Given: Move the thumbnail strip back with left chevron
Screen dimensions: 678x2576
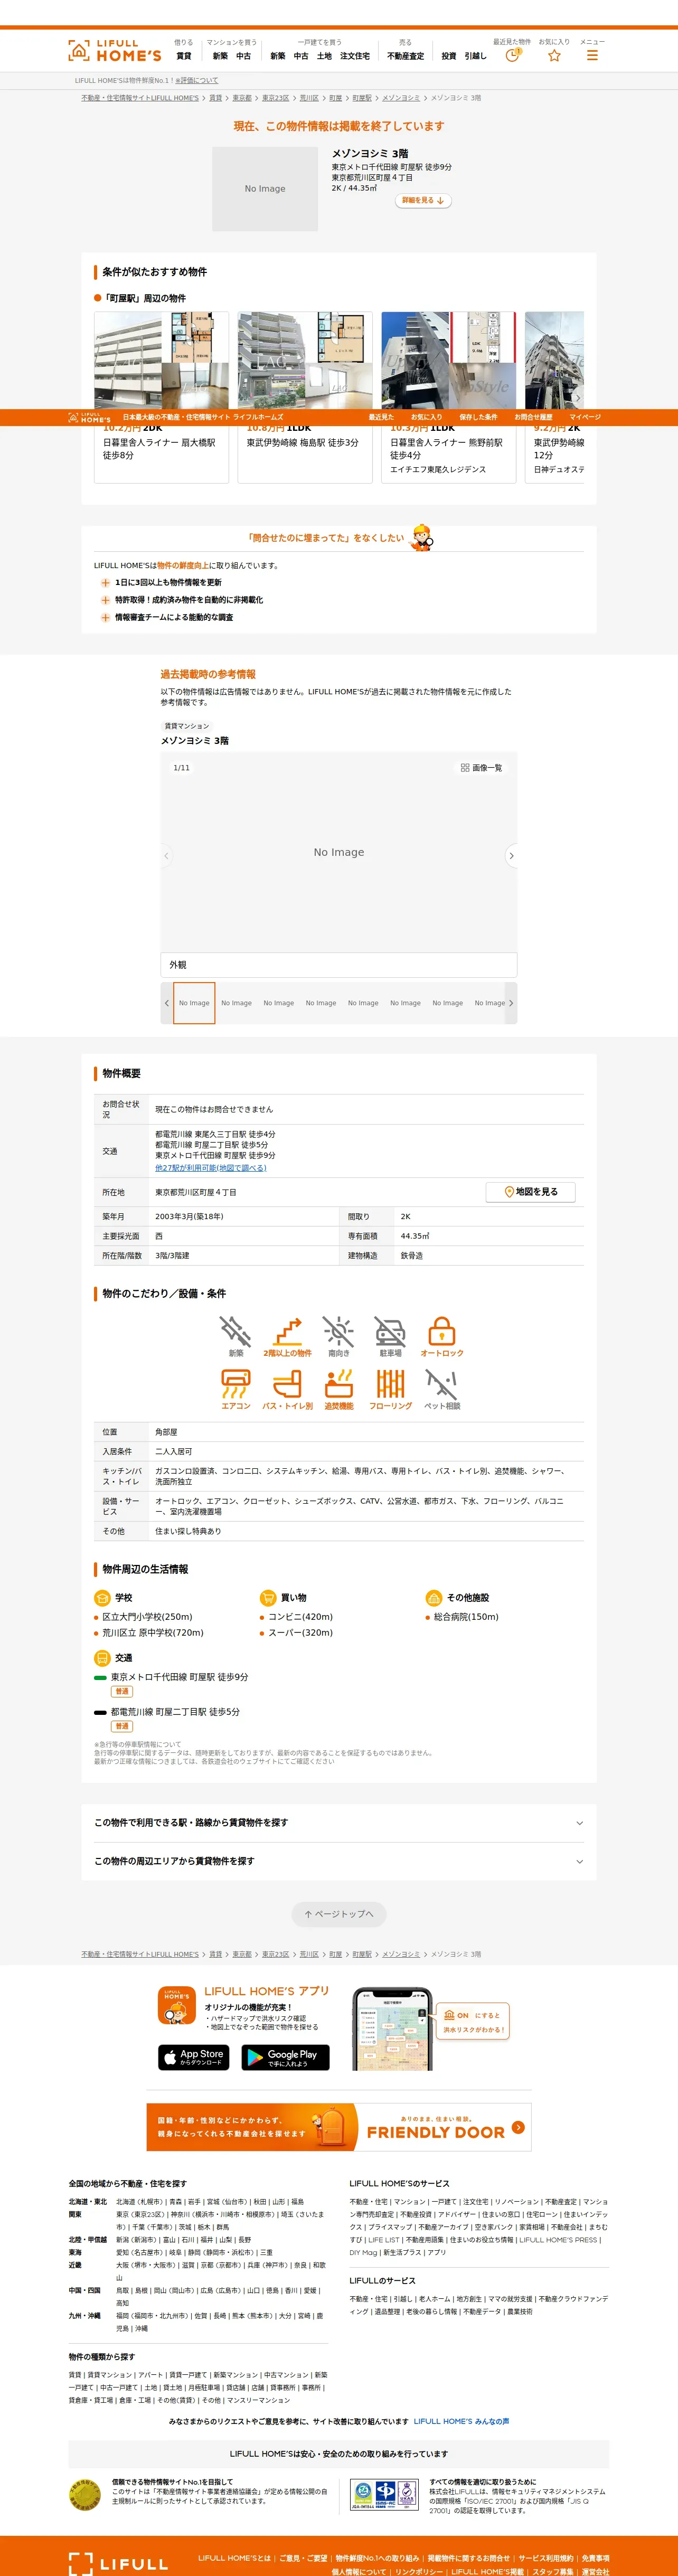Looking at the screenshot, I should tap(167, 1003).
